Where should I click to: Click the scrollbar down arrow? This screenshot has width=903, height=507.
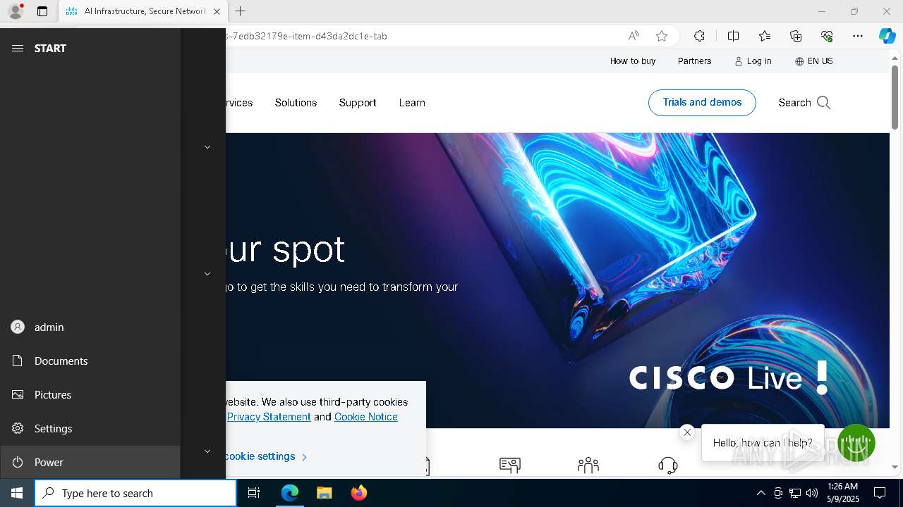[x=895, y=467]
